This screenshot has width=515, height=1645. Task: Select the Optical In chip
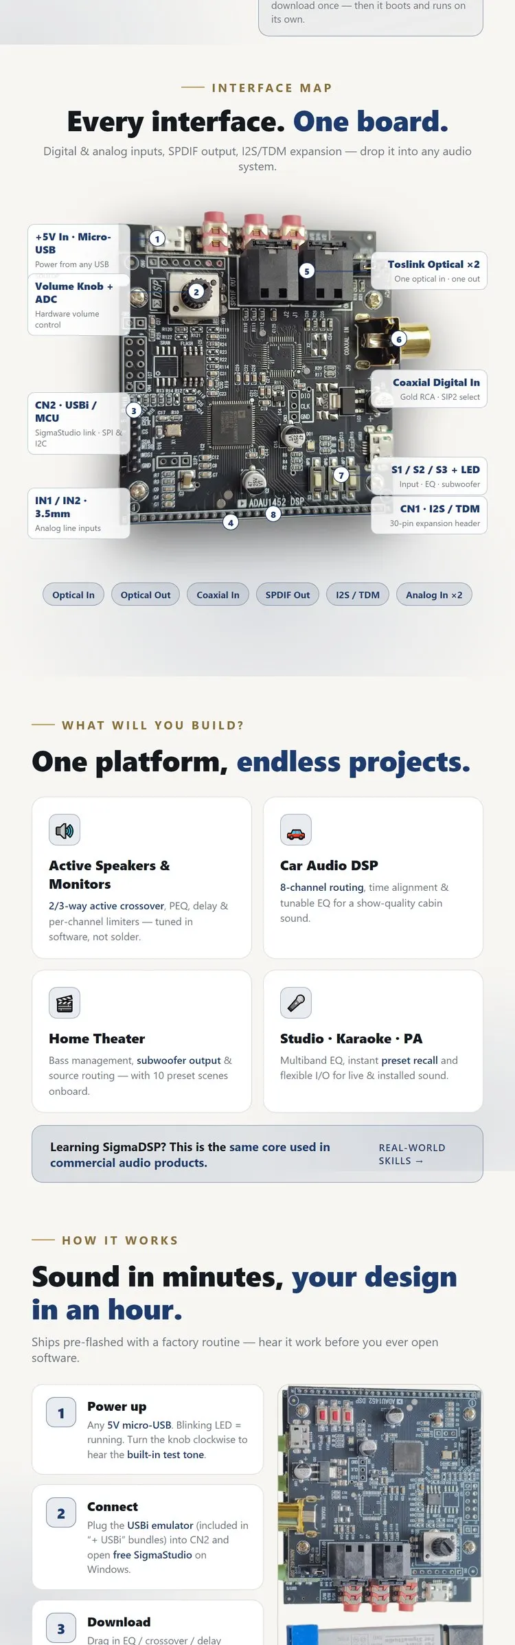point(73,595)
